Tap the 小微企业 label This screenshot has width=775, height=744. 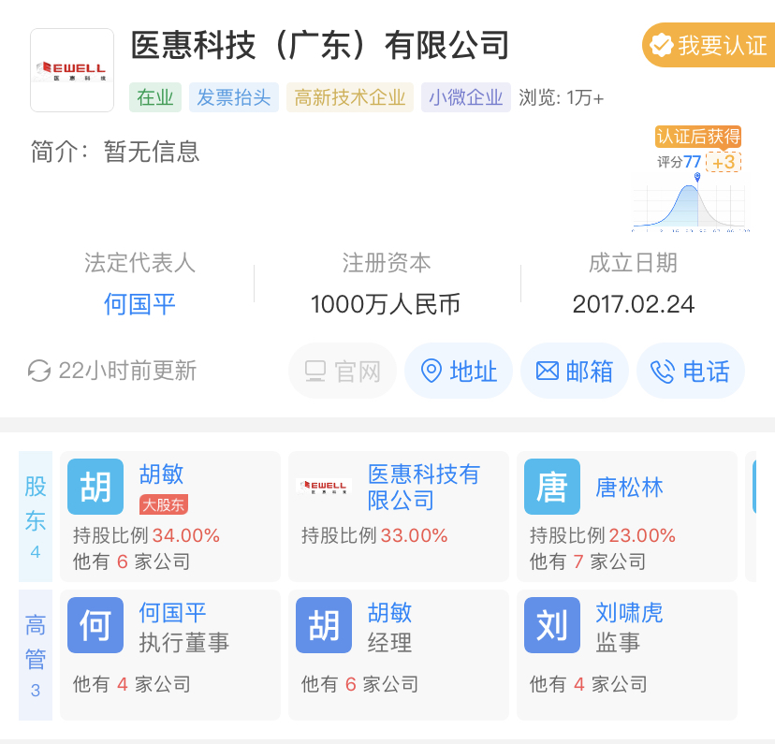click(466, 97)
